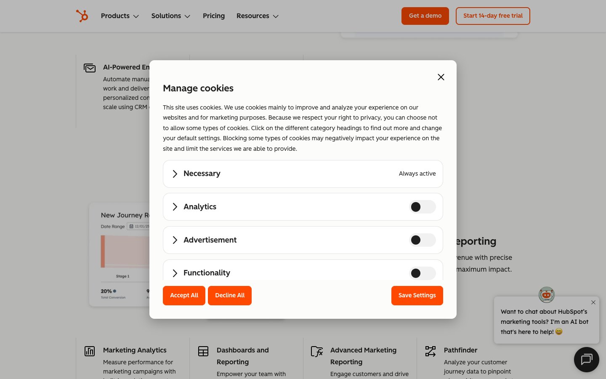Click the Advanced Marketing Reporting folder icon

316,351
